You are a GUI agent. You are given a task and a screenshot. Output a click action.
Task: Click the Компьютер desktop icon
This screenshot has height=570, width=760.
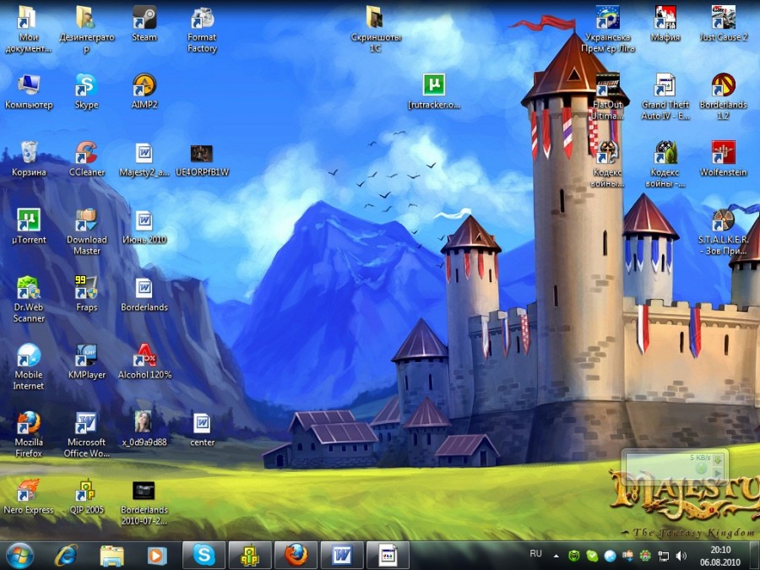(x=29, y=91)
